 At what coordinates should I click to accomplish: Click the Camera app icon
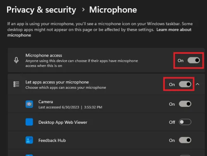point(29,104)
